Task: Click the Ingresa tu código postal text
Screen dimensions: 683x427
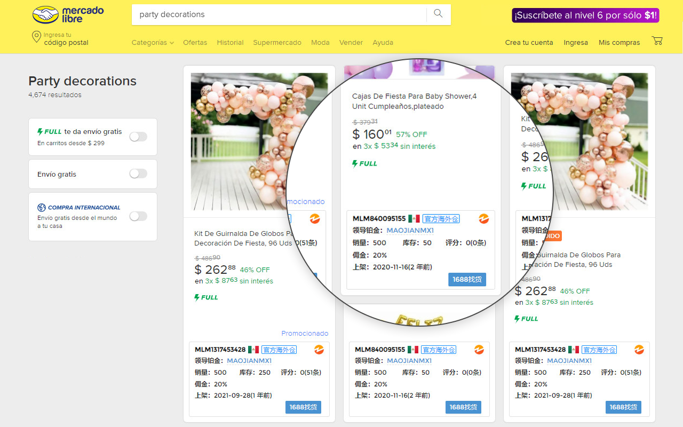Action: point(66,39)
